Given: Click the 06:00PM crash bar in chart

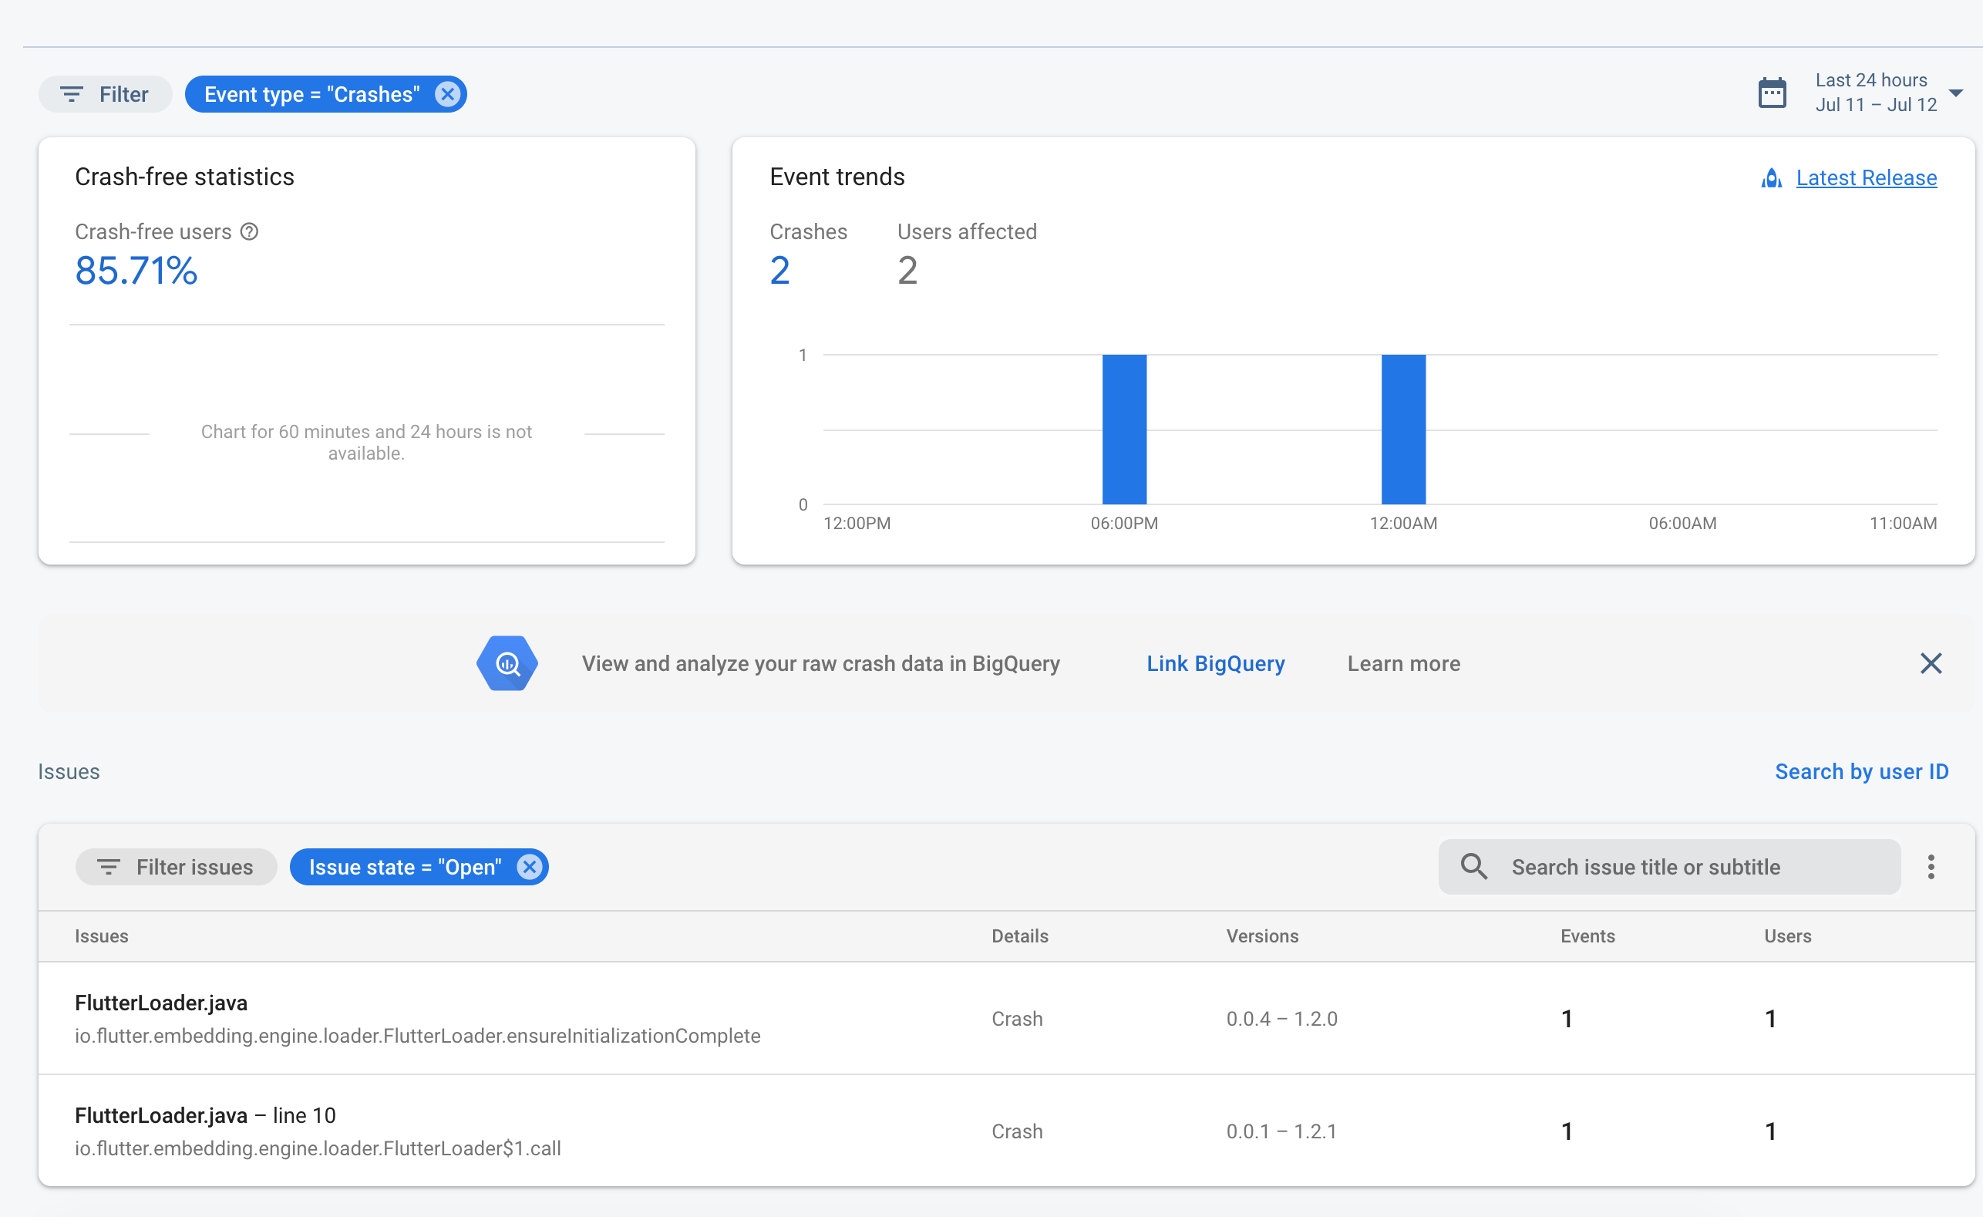Looking at the screenshot, I should 1123,429.
